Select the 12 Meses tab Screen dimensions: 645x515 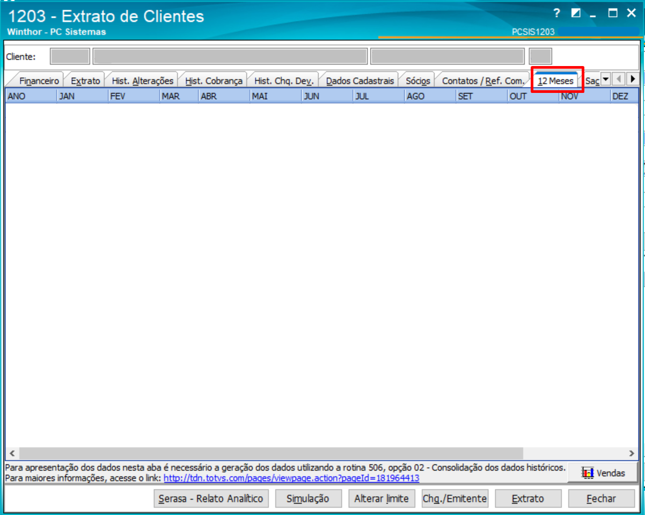pos(556,81)
